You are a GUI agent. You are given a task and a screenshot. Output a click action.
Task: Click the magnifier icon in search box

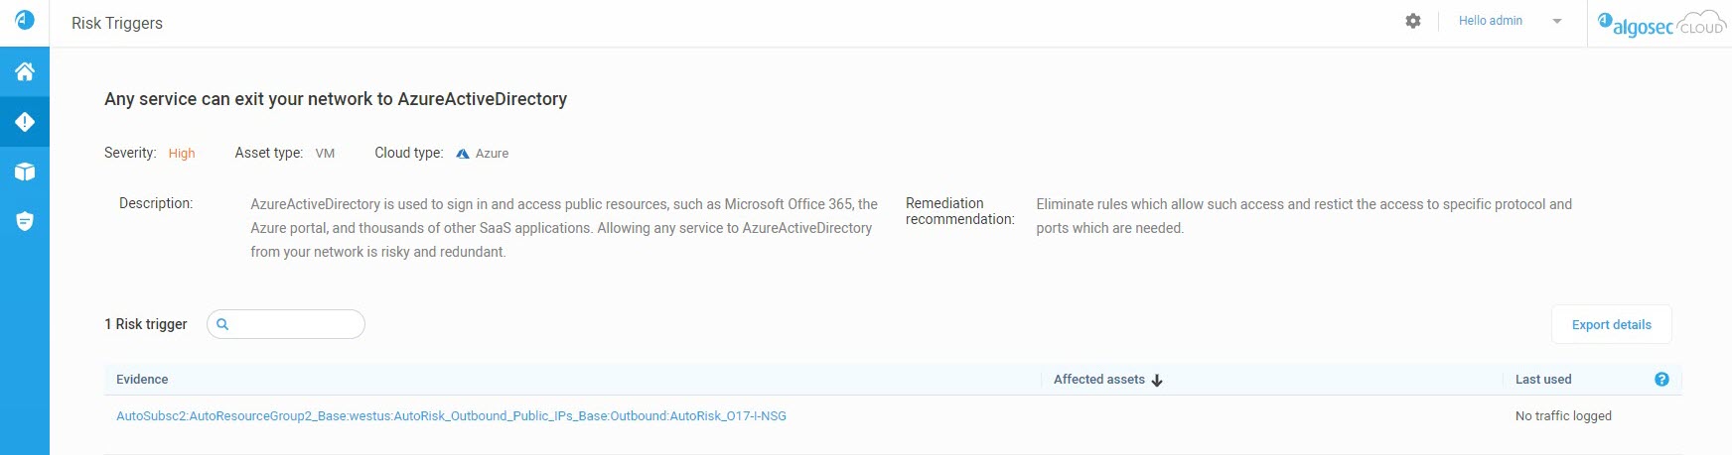[222, 324]
